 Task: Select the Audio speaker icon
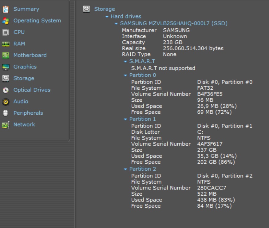(6, 102)
